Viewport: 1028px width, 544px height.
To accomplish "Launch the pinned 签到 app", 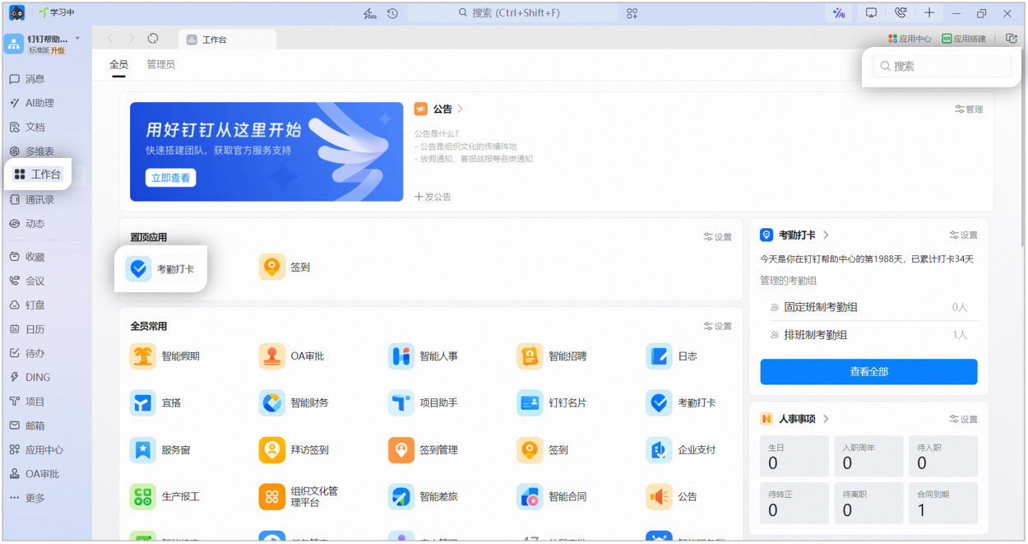I will point(285,267).
